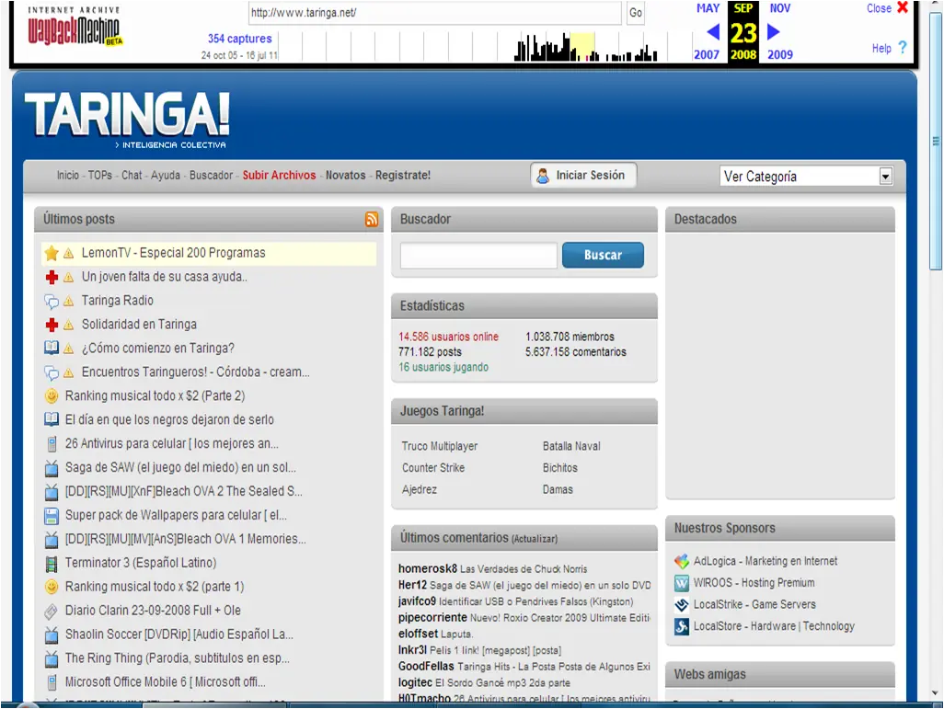Viewport: 944px width, 709px height.
Task: Open the Ayuda menu item
Action: pyautogui.click(x=166, y=175)
